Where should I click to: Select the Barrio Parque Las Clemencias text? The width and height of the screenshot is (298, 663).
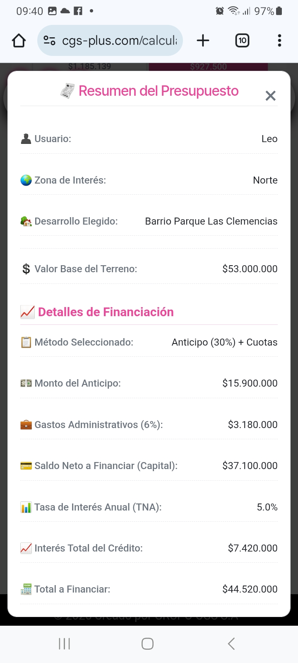coord(211,221)
